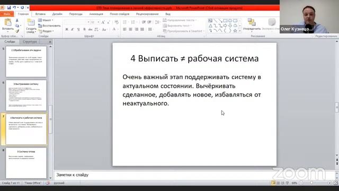Expand the shapes gallery more arrow

point(240,31)
